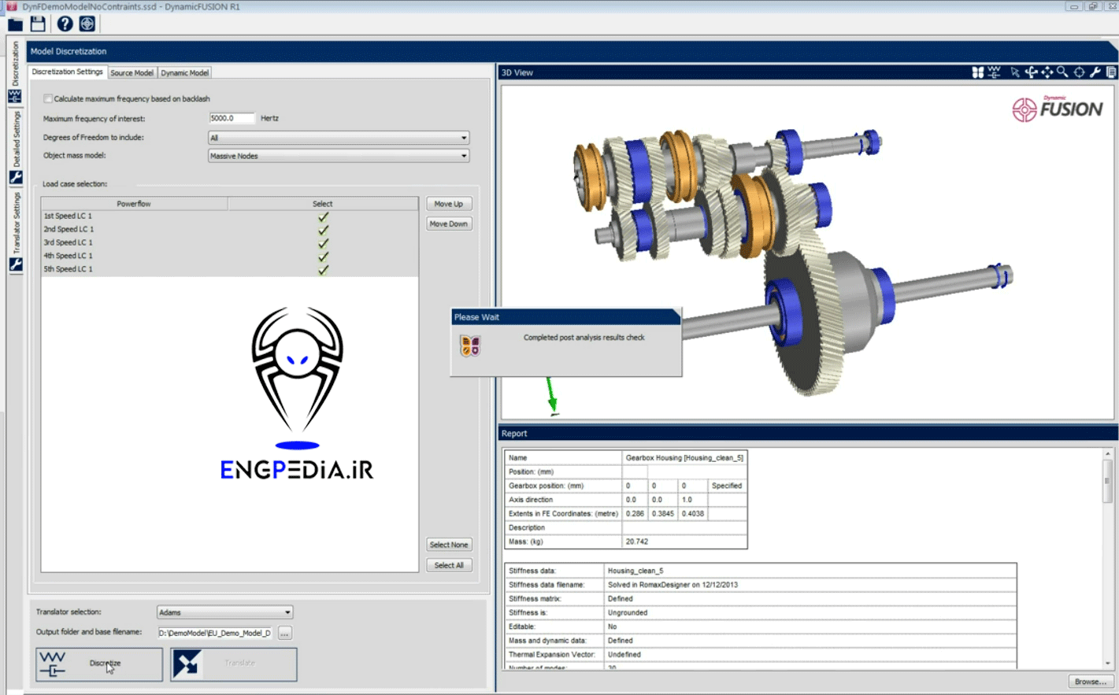Select the 5th Speed LC 1 row name
Image resolution: width=1119 pixels, height=695 pixels.
click(68, 270)
